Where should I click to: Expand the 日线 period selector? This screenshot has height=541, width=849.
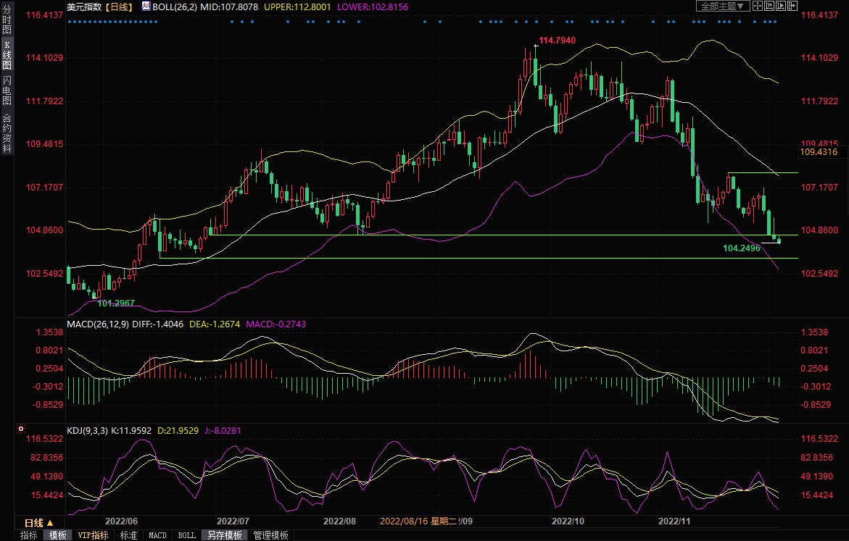coord(39,522)
